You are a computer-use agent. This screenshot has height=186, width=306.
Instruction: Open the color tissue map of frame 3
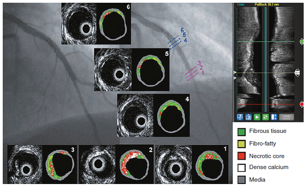[60, 164]
